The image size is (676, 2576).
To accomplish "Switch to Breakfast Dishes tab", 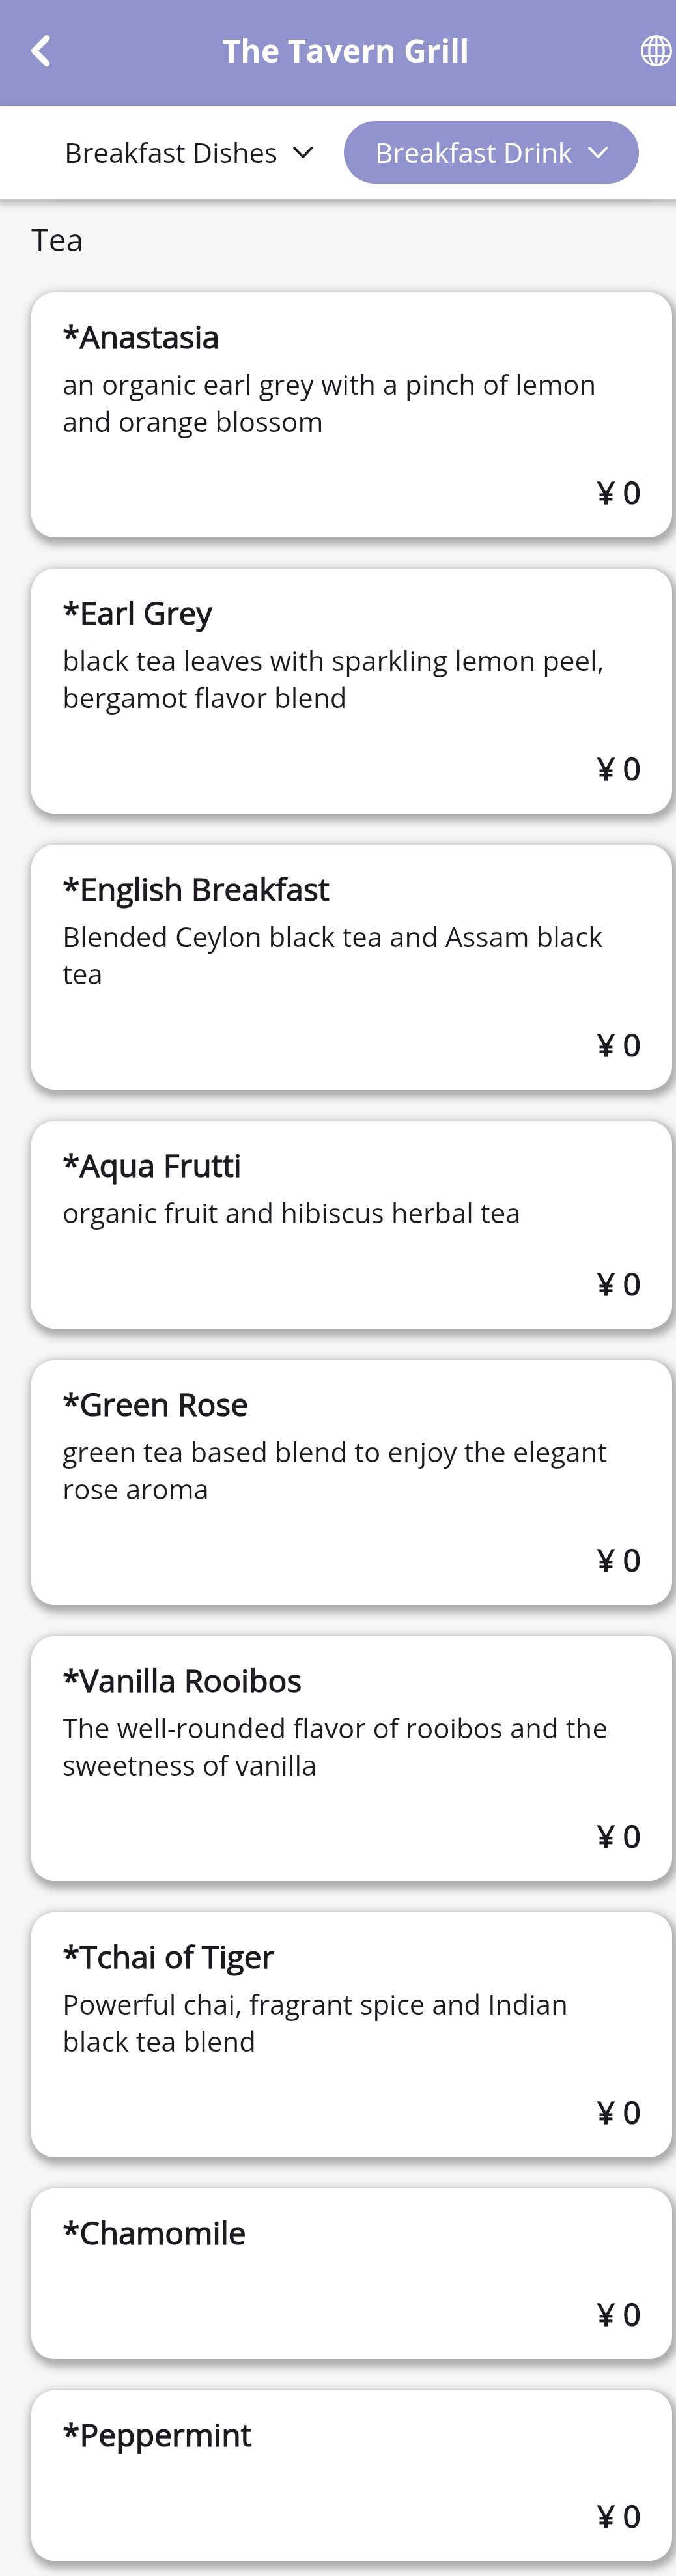I will click(x=171, y=153).
